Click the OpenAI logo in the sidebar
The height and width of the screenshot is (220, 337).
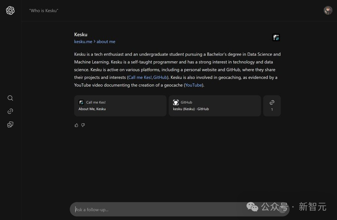pyautogui.click(x=10, y=11)
